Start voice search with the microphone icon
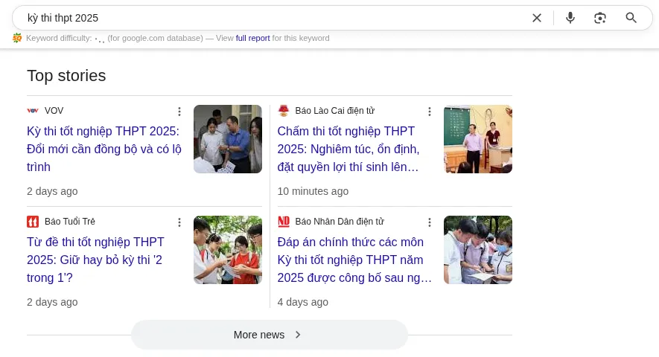The width and height of the screenshot is (659, 357). 570,18
